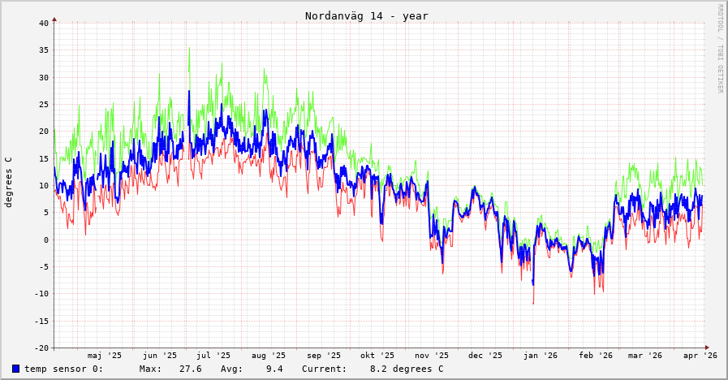Click the red arrow atop the y-axis
This screenshot has width=728, height=380.
(54, 19)
